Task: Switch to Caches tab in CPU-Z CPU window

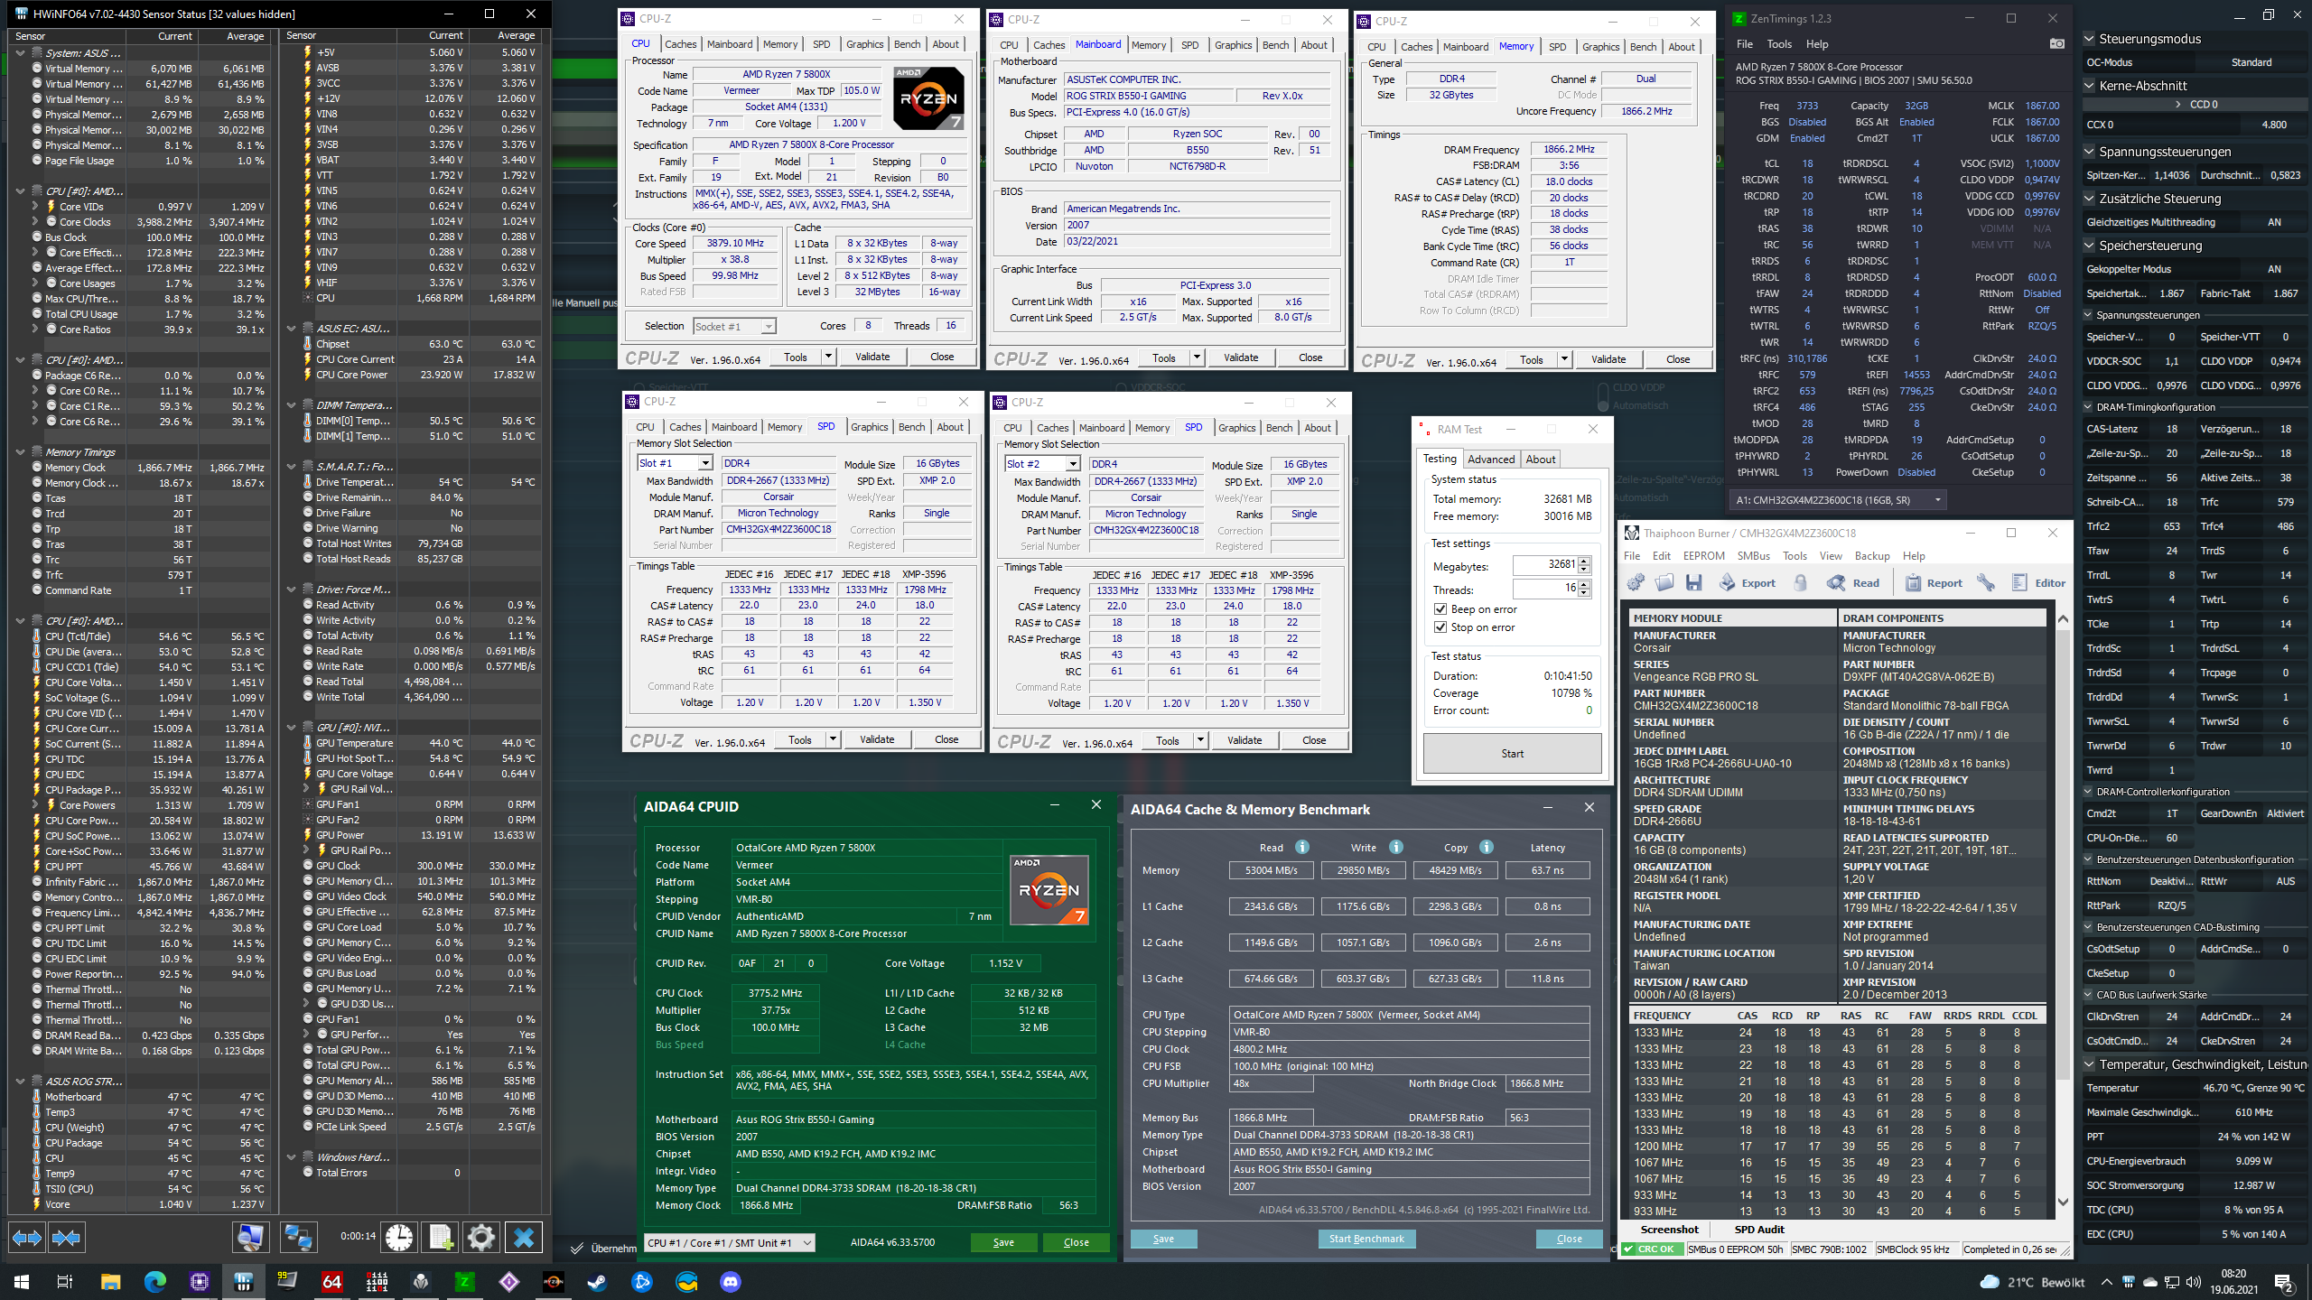Action: tap(680, 44)
